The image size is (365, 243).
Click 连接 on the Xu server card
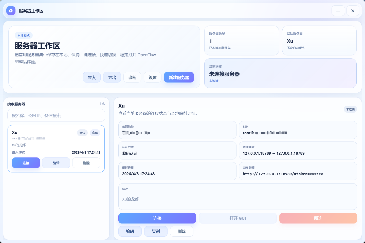coord(26,163)
